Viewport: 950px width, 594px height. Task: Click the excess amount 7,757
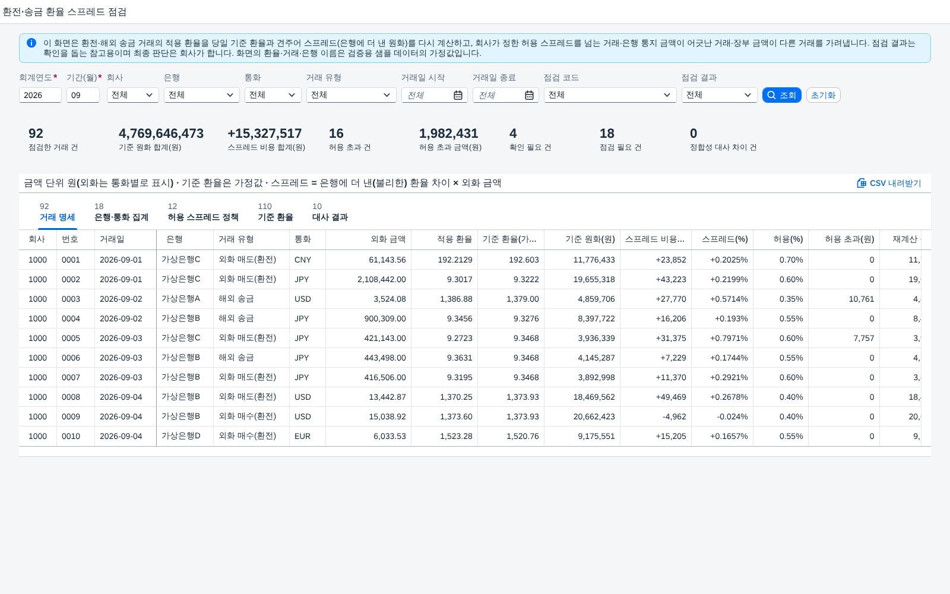point(864,338)
